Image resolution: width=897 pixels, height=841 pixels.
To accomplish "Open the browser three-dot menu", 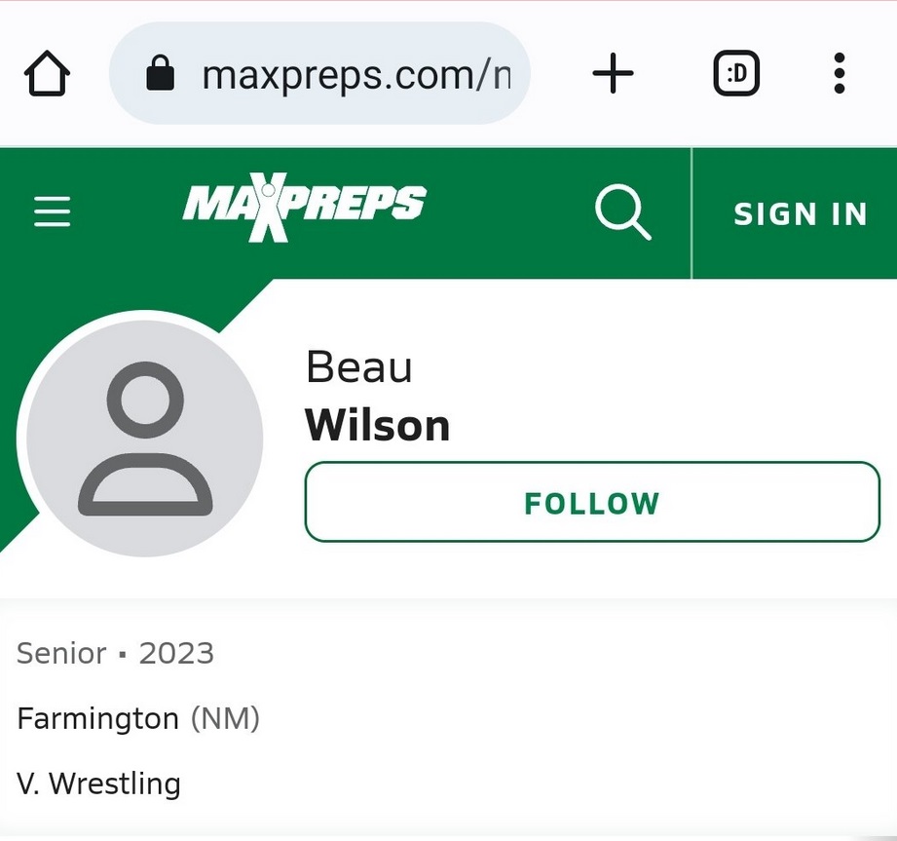I will click(x=840, y=72).
